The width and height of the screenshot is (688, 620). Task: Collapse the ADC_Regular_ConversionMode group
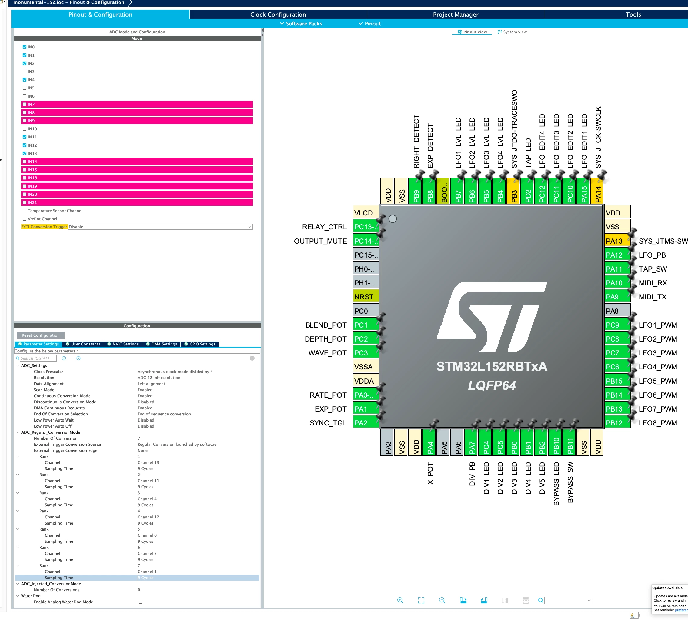(x=18, y=432)
